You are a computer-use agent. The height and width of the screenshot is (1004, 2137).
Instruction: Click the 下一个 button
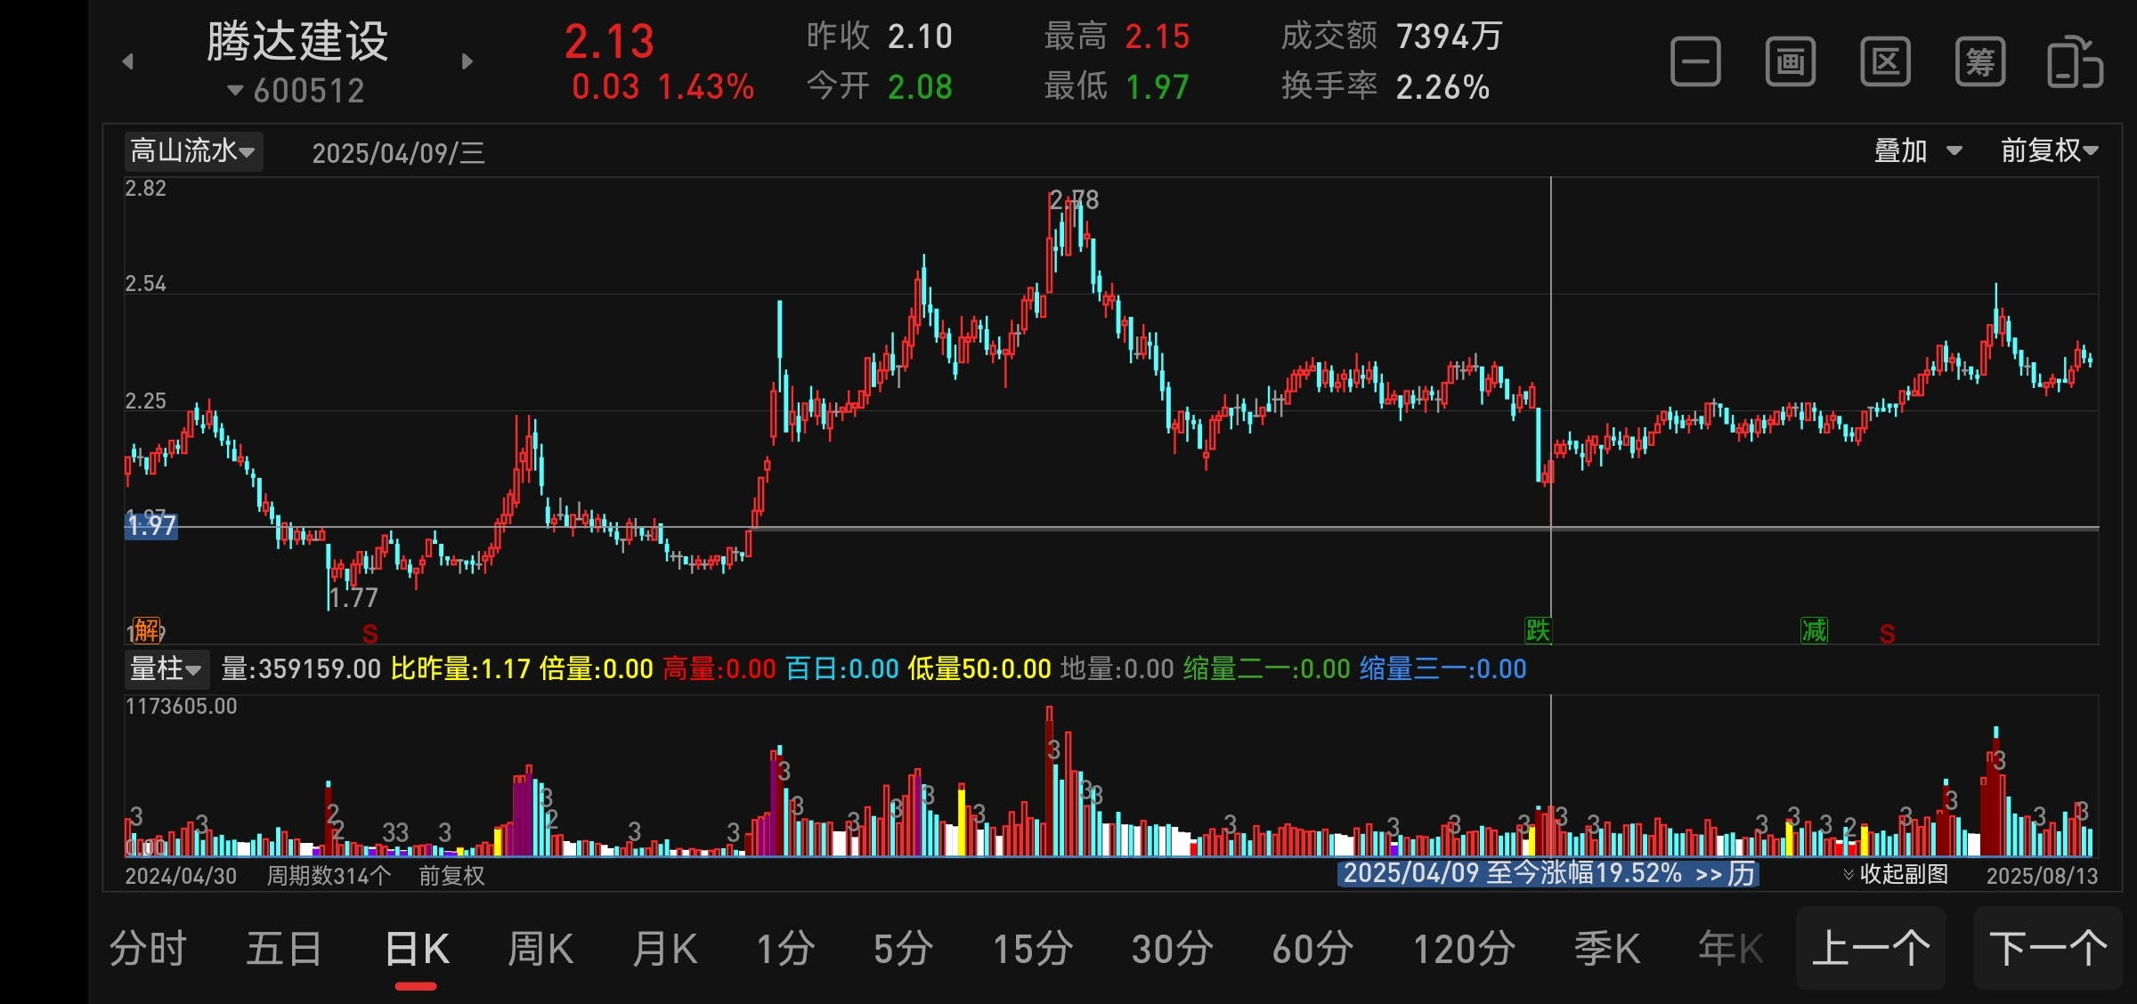(x=2047, y=949)
